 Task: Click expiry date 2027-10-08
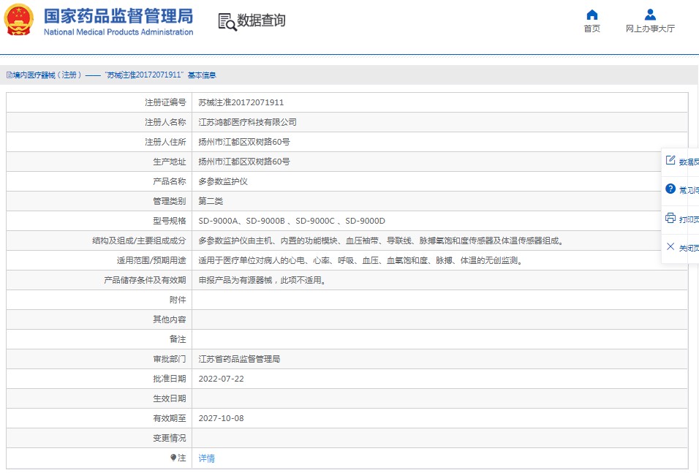[x=221, y=418]
